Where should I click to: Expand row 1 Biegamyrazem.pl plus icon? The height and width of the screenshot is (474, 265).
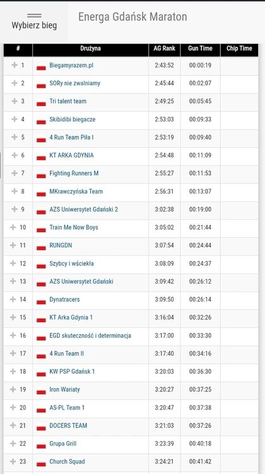[x=14, y=65]
